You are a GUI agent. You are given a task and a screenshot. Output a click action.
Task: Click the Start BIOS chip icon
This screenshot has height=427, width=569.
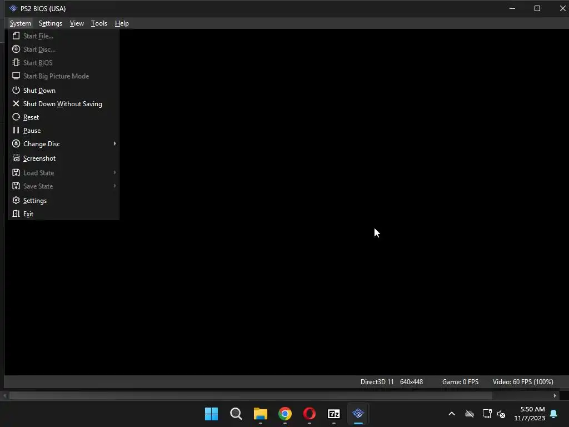pyautogui.click(x=16, y=62)
